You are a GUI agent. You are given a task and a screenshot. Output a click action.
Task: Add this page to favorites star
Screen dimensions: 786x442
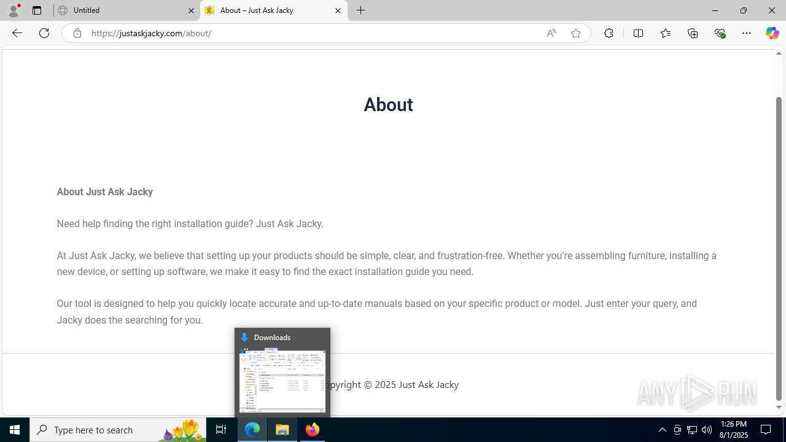pyautogui.click(x=575, y=33)
